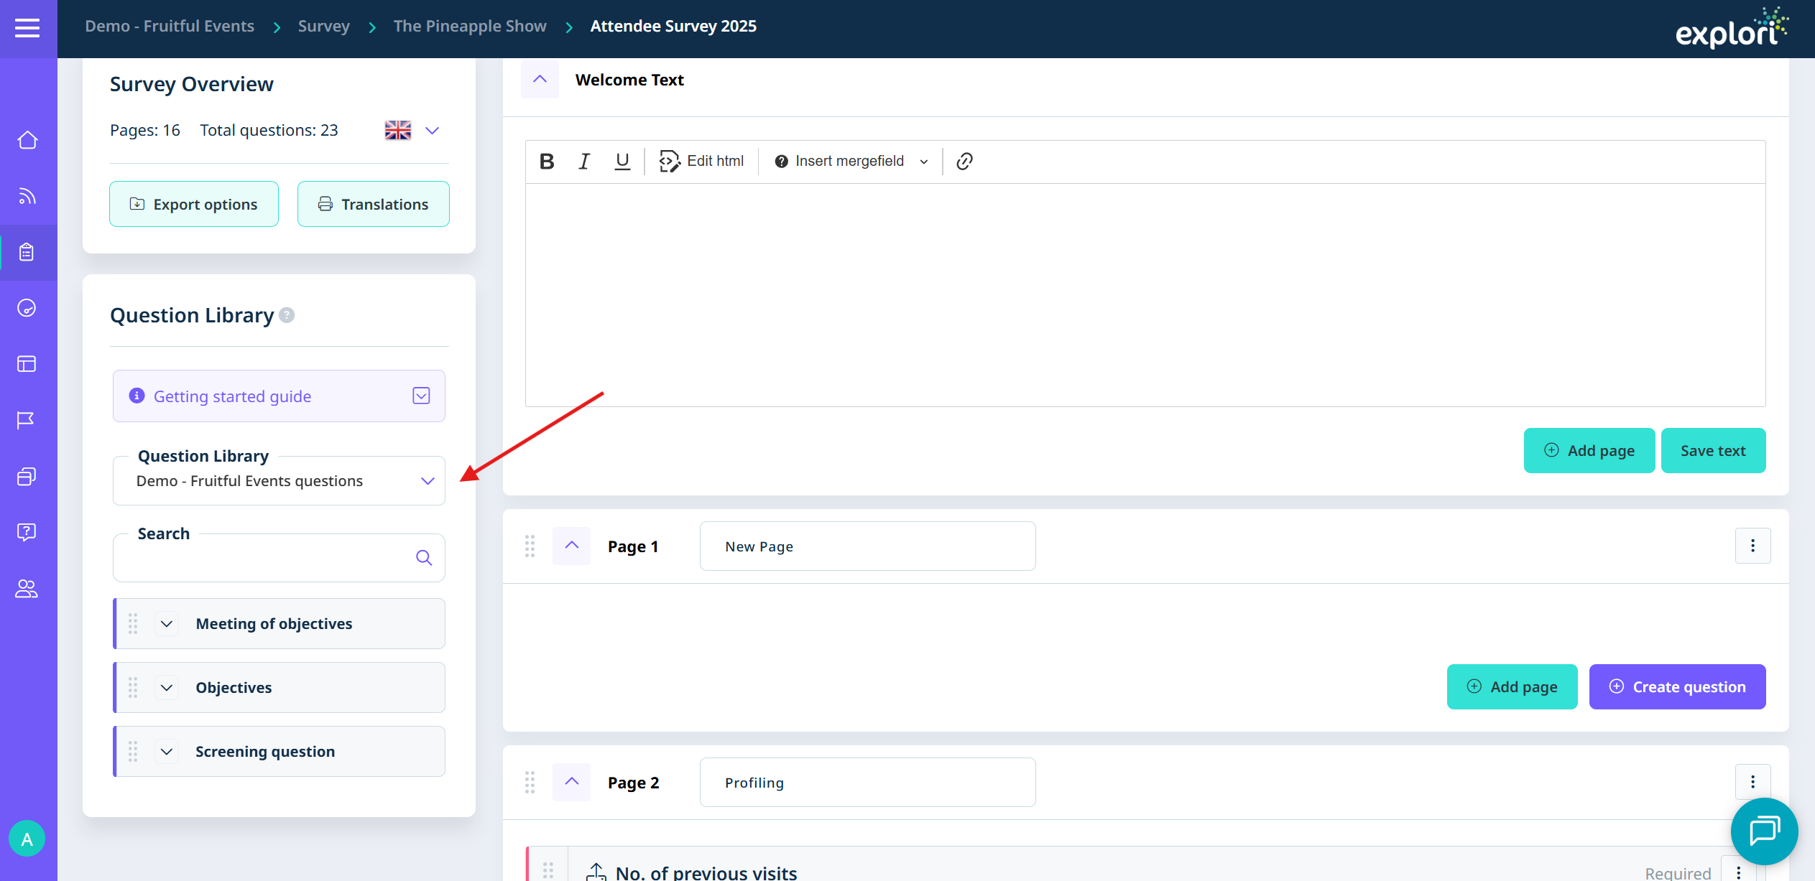Expand Meeting of objectives question
This screenshot has width=1815, height=881.
coord(167,624)
